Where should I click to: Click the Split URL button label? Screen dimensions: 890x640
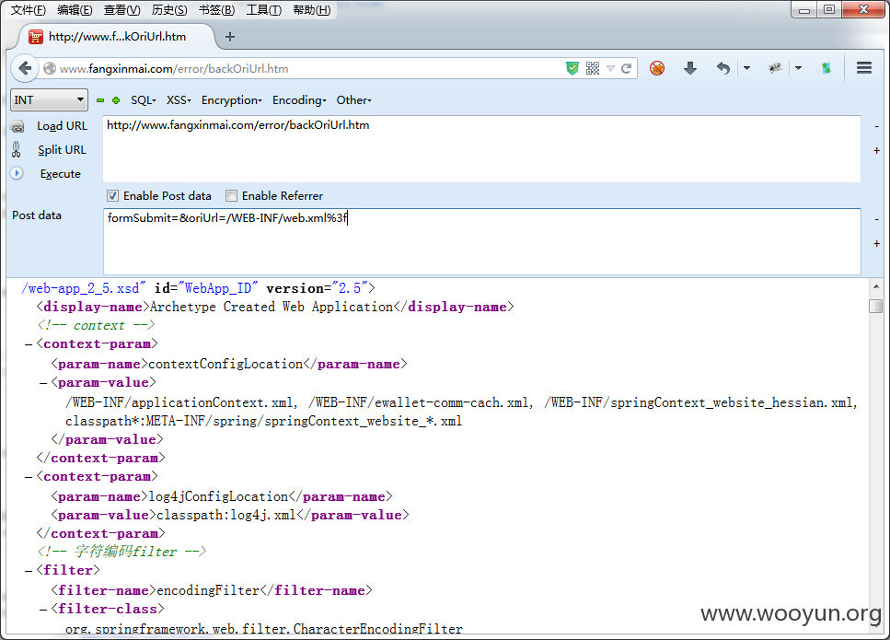62,150
